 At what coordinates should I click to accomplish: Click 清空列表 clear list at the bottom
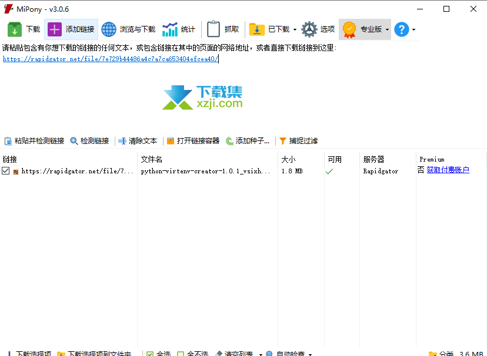coord(234,353)
